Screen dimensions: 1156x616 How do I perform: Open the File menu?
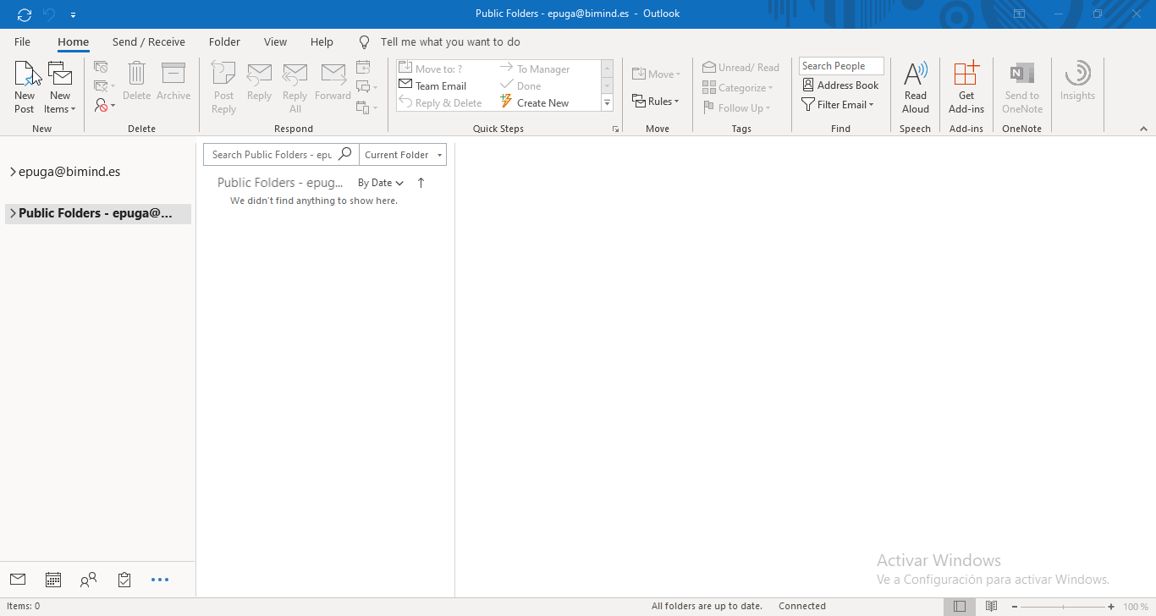click(23, 41)
